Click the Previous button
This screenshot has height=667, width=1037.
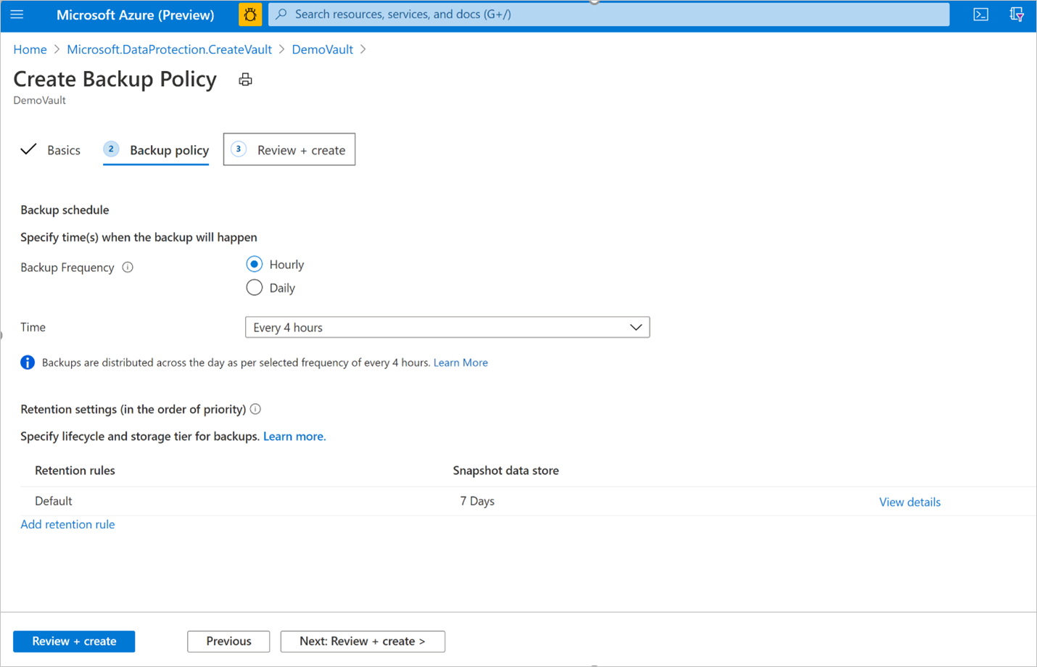228,642
